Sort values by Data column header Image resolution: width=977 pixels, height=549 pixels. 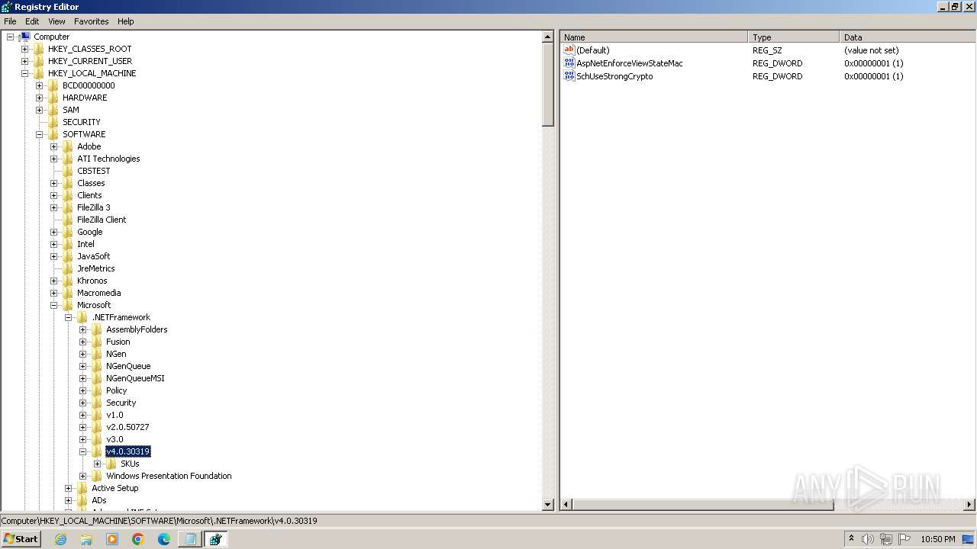(908, 37)
